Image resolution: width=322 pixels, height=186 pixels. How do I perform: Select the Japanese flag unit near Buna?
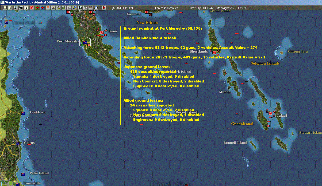point(102,33)
